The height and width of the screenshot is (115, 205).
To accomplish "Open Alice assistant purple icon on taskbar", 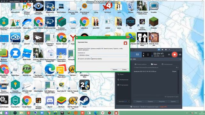I will click(x=6, y=113).
